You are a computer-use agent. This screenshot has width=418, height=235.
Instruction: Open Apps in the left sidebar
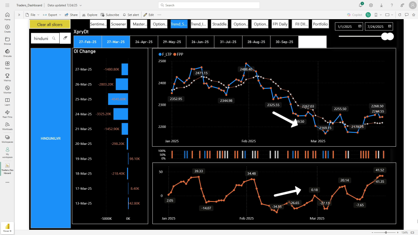coord(7,65)
